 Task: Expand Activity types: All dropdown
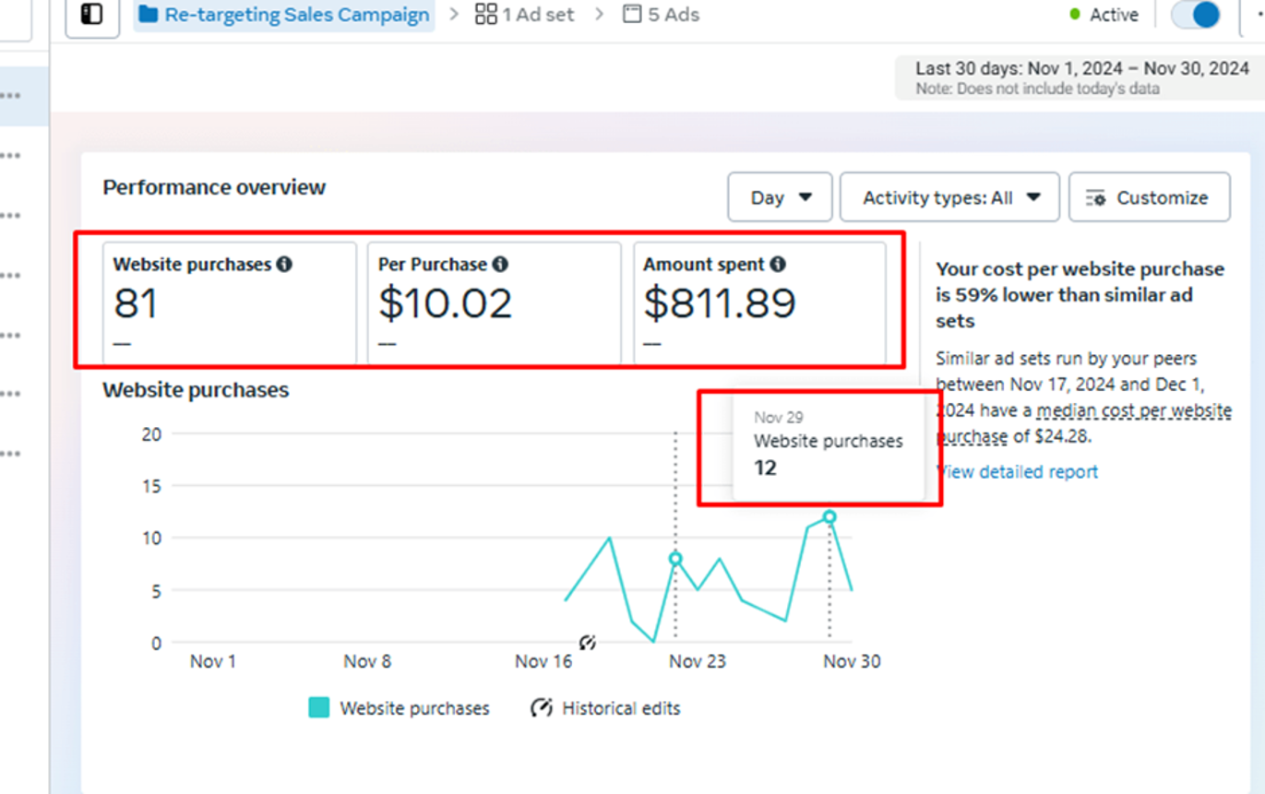pyautogui.click(x=949, y=197)
